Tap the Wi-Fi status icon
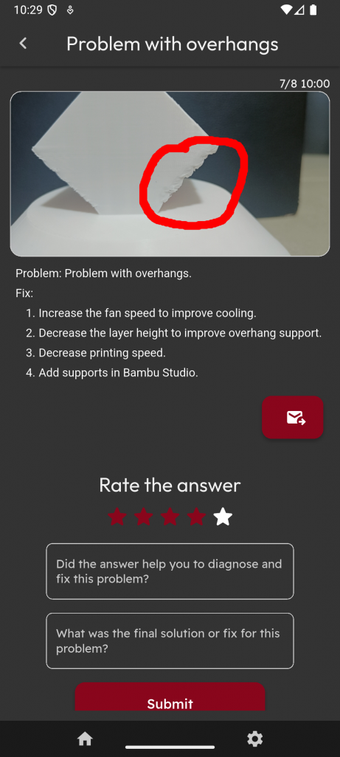This screenshot has height=757, width=340. tap(286, 10)
